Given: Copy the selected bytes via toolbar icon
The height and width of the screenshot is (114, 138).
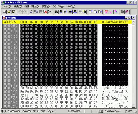Looking at the screenshot, I should click(36, 12).
